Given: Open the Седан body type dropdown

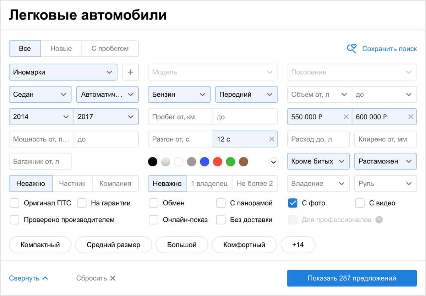Looking at the screenshot, I should tap(40, 95).
